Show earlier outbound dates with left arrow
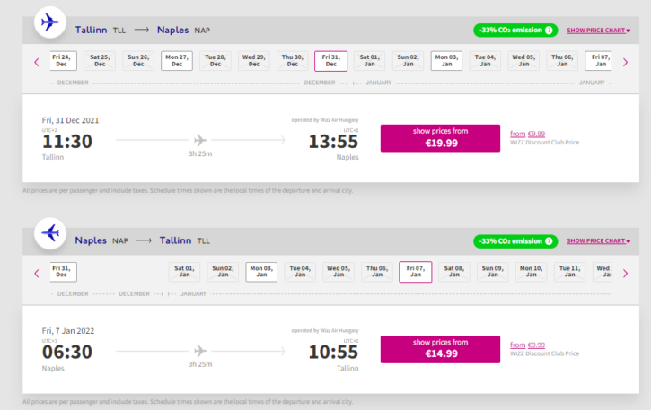 point(37,62)
